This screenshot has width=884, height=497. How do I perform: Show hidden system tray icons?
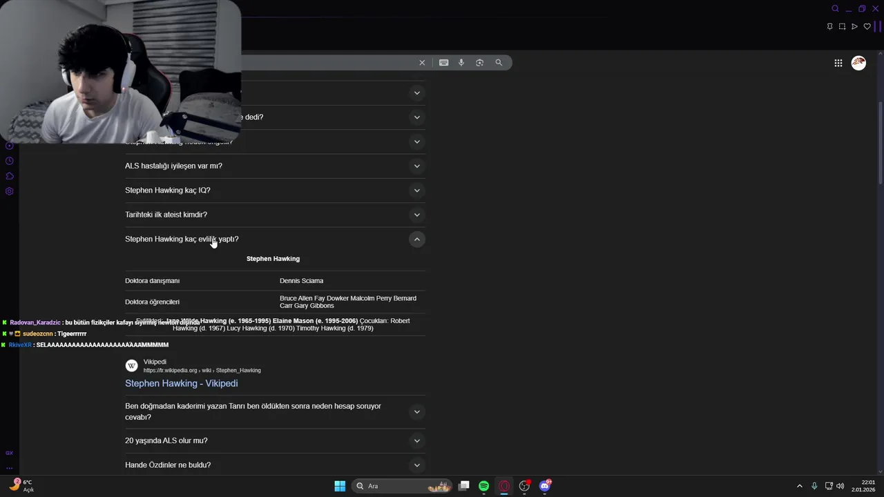pyautogui.click(x=800, y=486)
